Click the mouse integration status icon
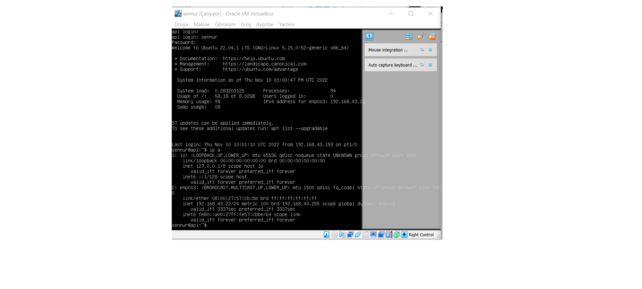This screenshot has height=289, width=642. (x=397, y=235)
